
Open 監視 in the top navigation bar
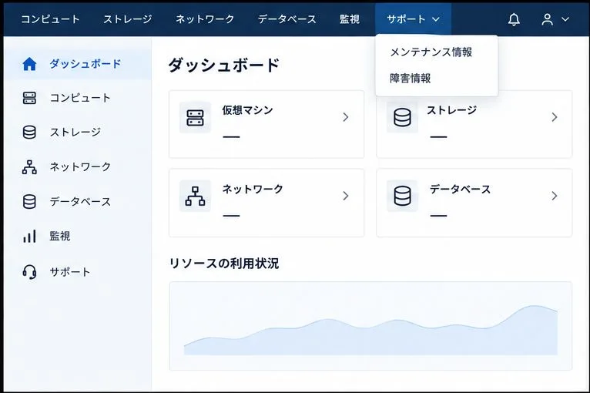350,19
